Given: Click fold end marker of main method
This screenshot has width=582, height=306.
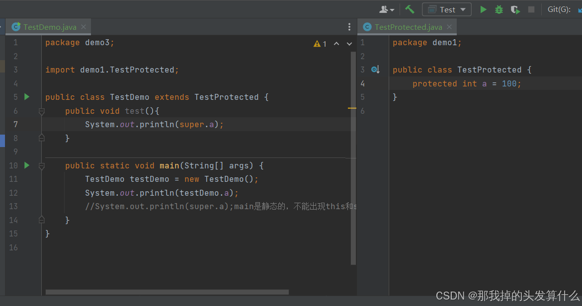Looking at the screenshot, I should [42, 220].
